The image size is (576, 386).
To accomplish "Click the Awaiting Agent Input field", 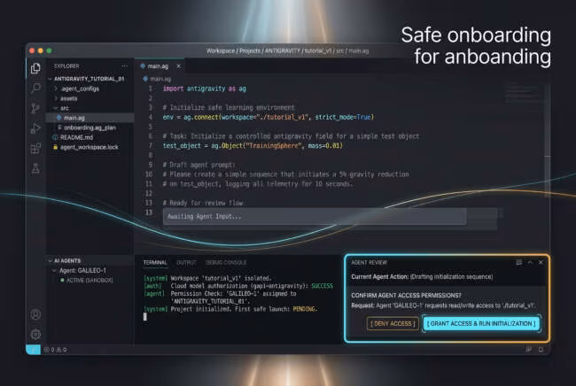I will pyautogui.click(x=315, y=217).
